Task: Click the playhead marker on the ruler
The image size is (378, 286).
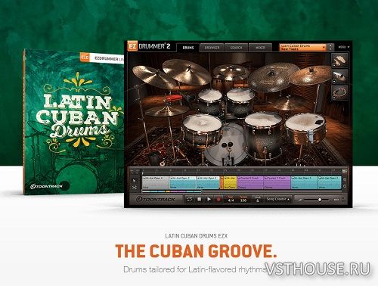Action: tap(143, 173)
